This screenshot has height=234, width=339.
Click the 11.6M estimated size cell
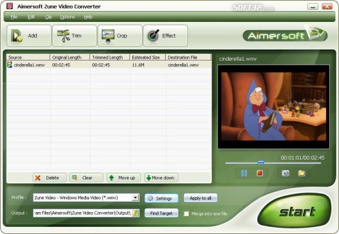(x=138, y=65)
